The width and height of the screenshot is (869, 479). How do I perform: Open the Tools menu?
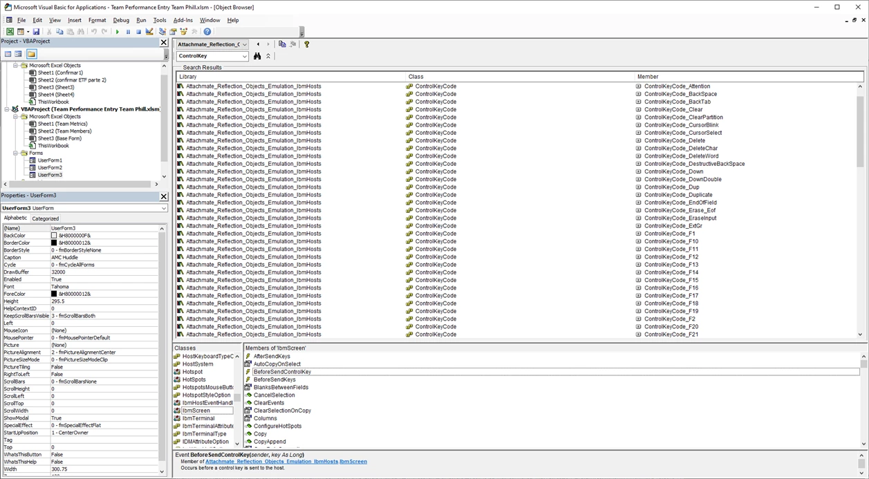(x=160, y=20)
